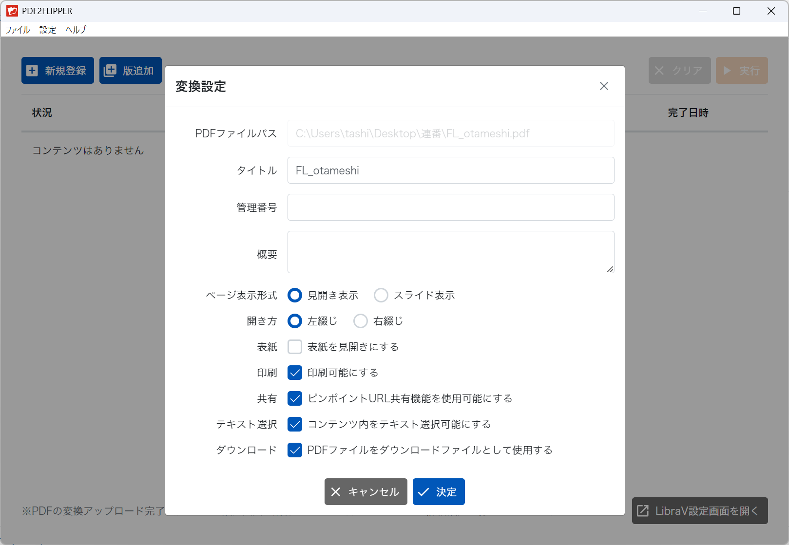The height and width of the screenshot is (545, 789).
Task: Click the 新規登録 button
Action: 58,71
